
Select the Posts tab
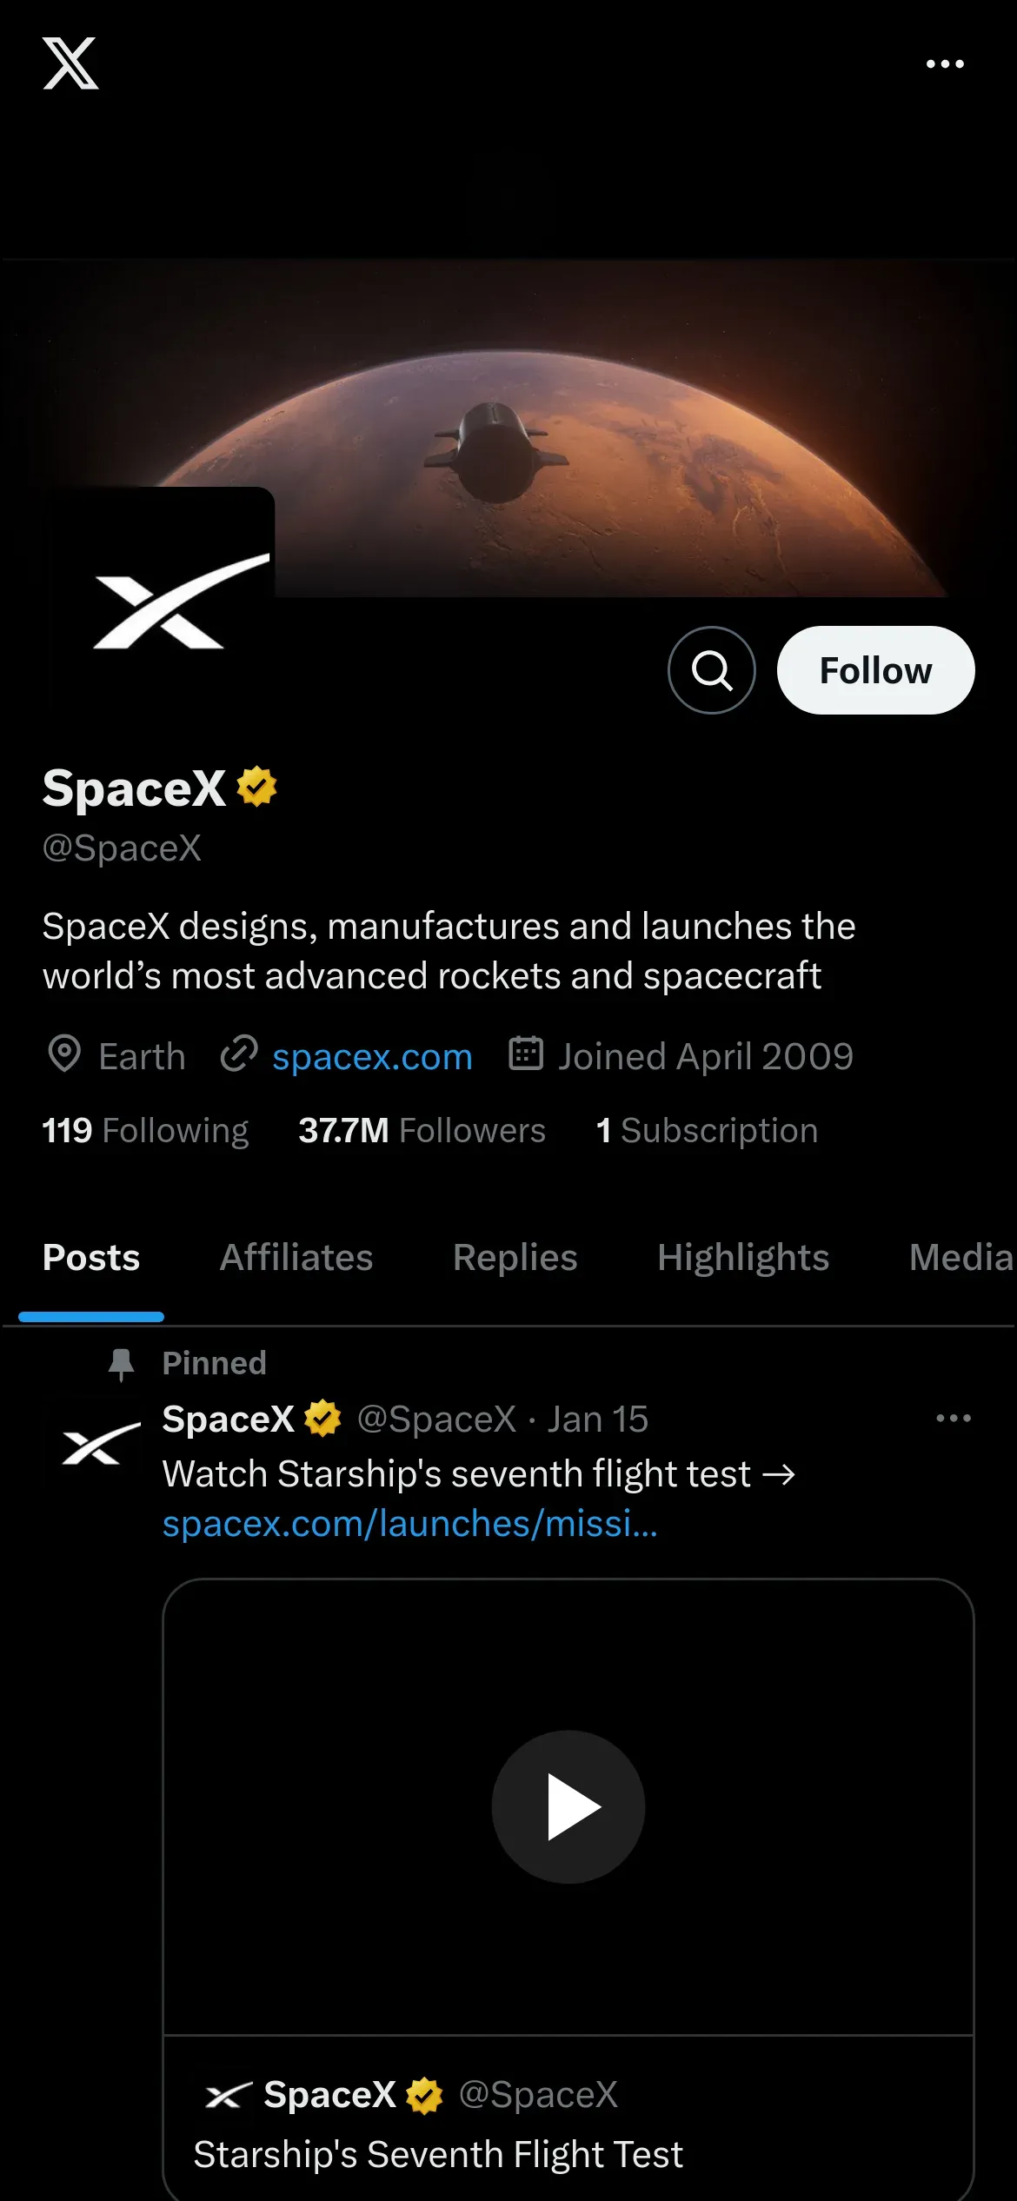[x=91, y=1257]
